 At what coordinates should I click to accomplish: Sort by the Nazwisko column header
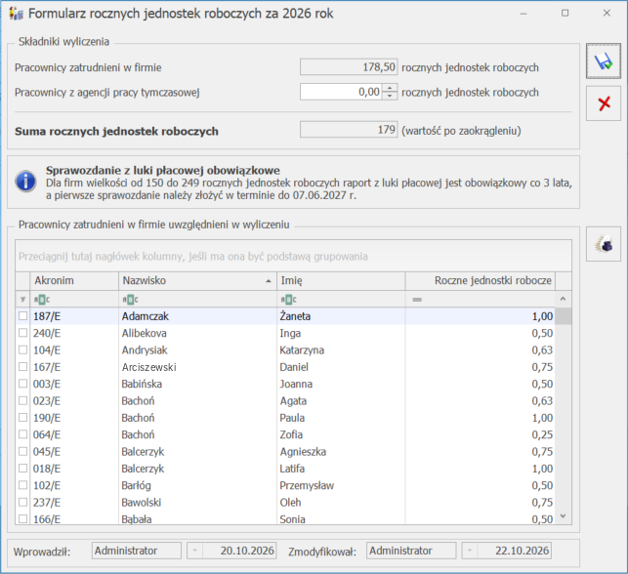point(197,280)
